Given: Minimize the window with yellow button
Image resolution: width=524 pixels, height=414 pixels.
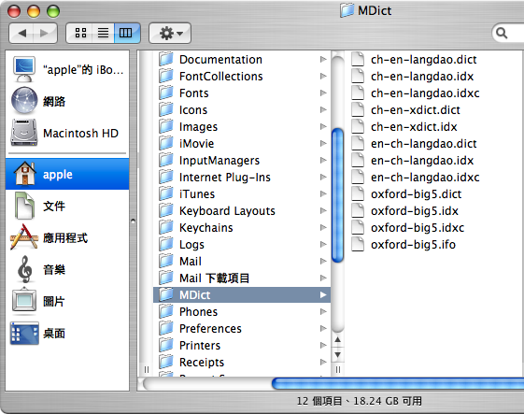Looking at the screenshot, I should (x=34, y=11).
